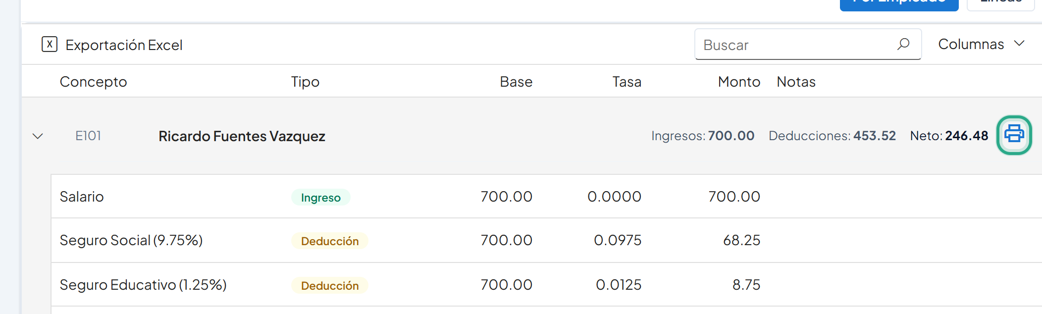This screenshot has height=314, width=1042.
Task: Click the Monto column header
Action: point(739,82)
